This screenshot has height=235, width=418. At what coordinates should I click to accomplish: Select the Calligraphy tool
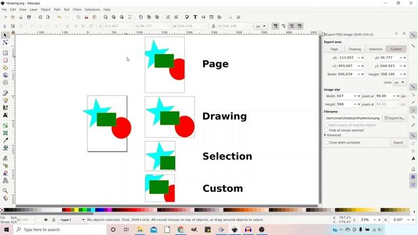pyautogui.click(x=5, y=108)
